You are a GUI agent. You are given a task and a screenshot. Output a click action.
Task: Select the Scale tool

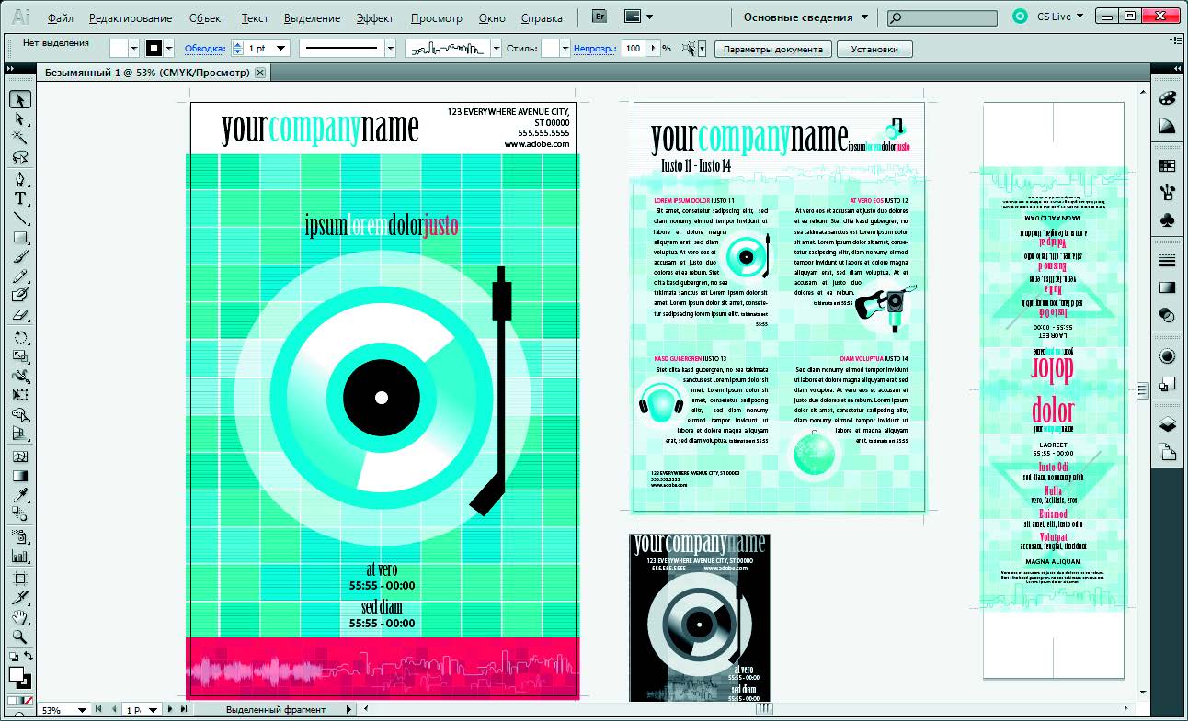point(20,356)
